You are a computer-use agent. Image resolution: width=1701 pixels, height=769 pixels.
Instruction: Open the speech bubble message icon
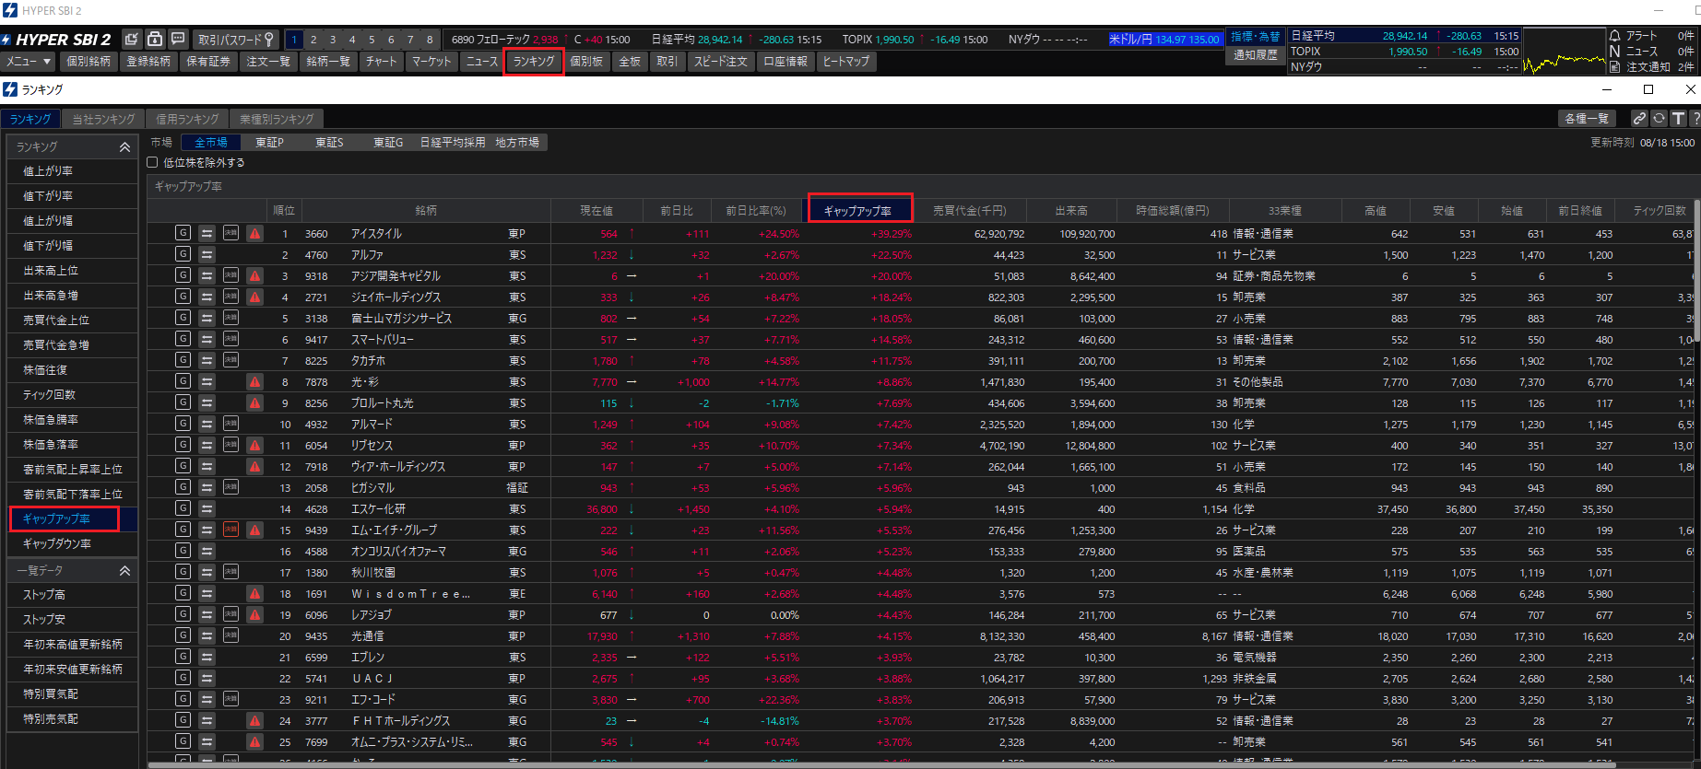click(x=178, y=39)
